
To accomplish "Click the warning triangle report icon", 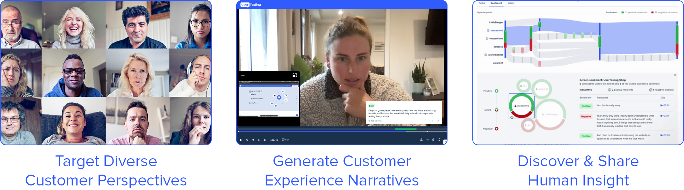I will pyautogui.click(x=421, y=140).
